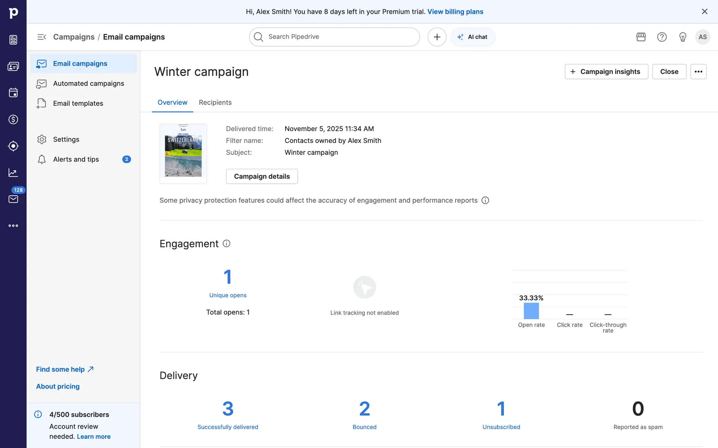The image size is (718, 448).
Task: Open the AS user account menu
Action: point(702,37)
